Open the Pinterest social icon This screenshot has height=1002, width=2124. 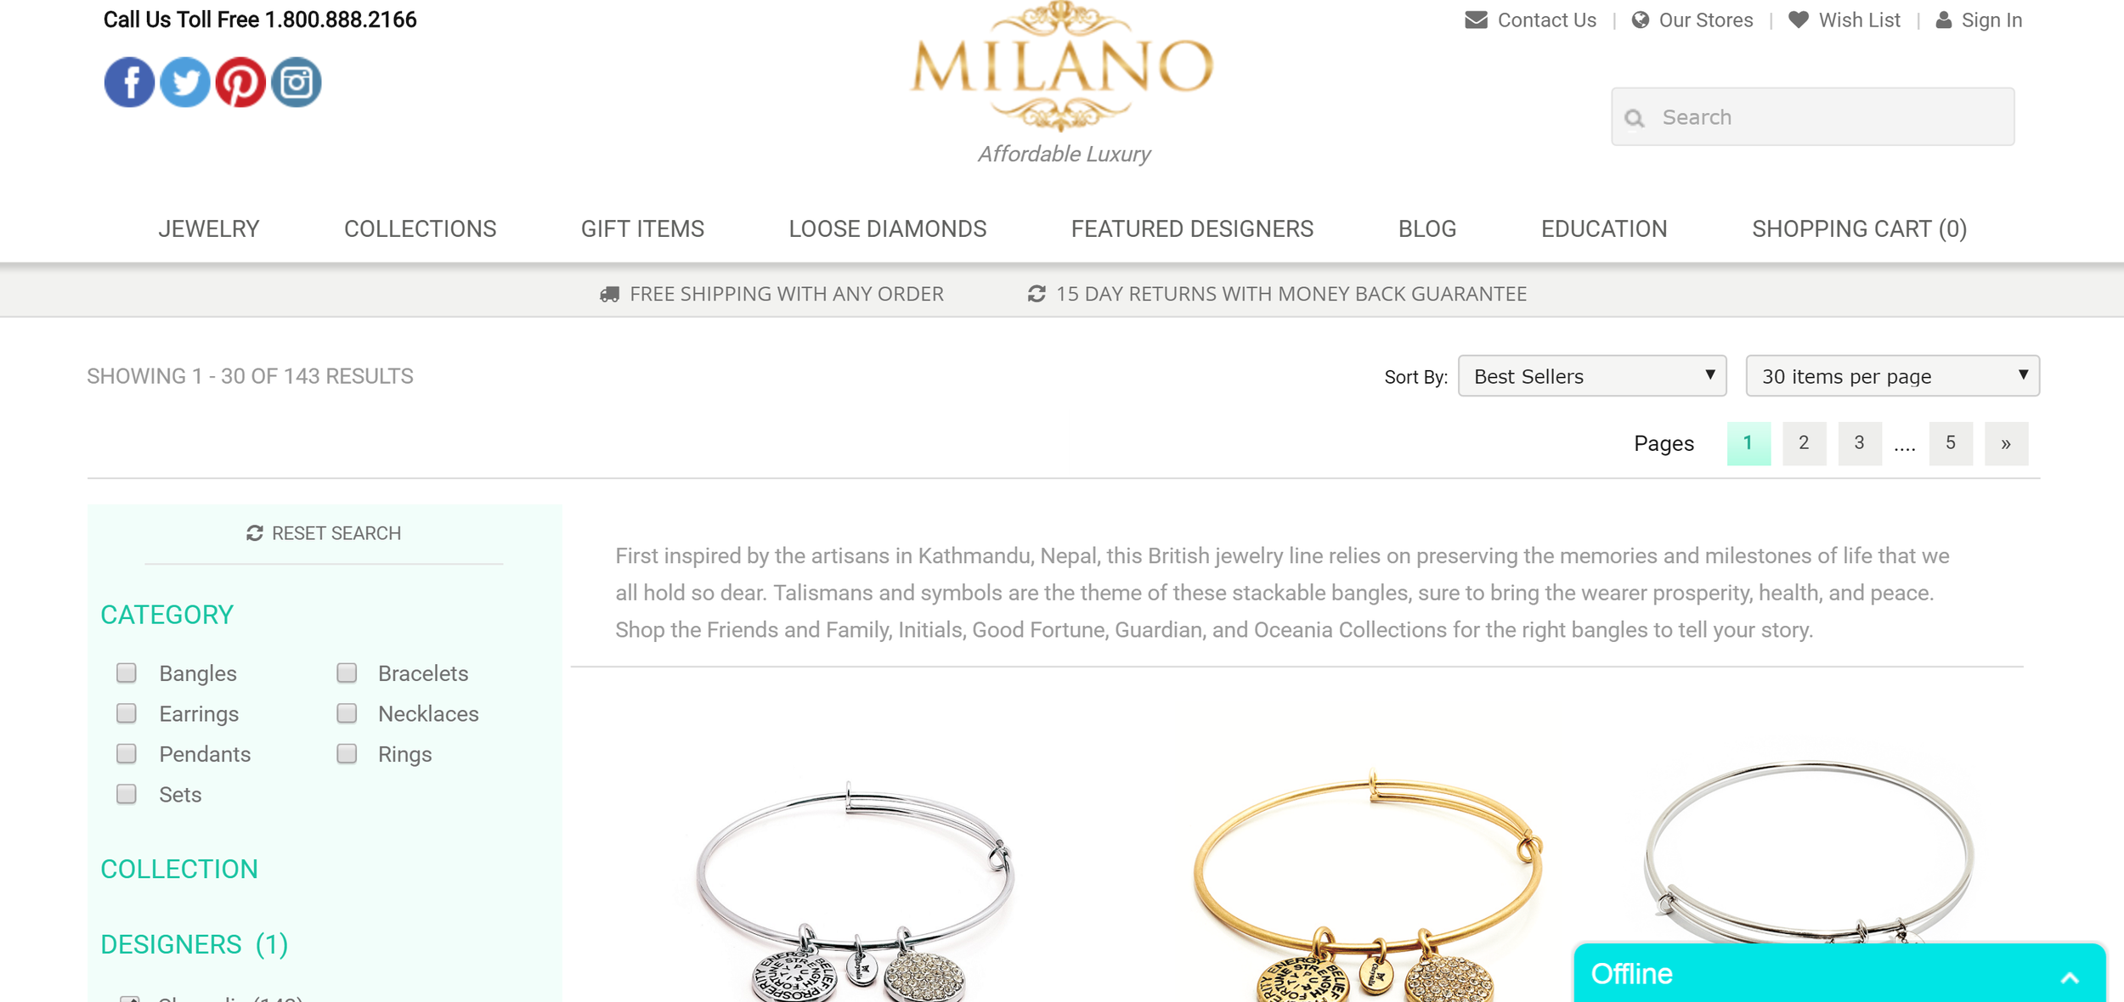tap(240, 82)
